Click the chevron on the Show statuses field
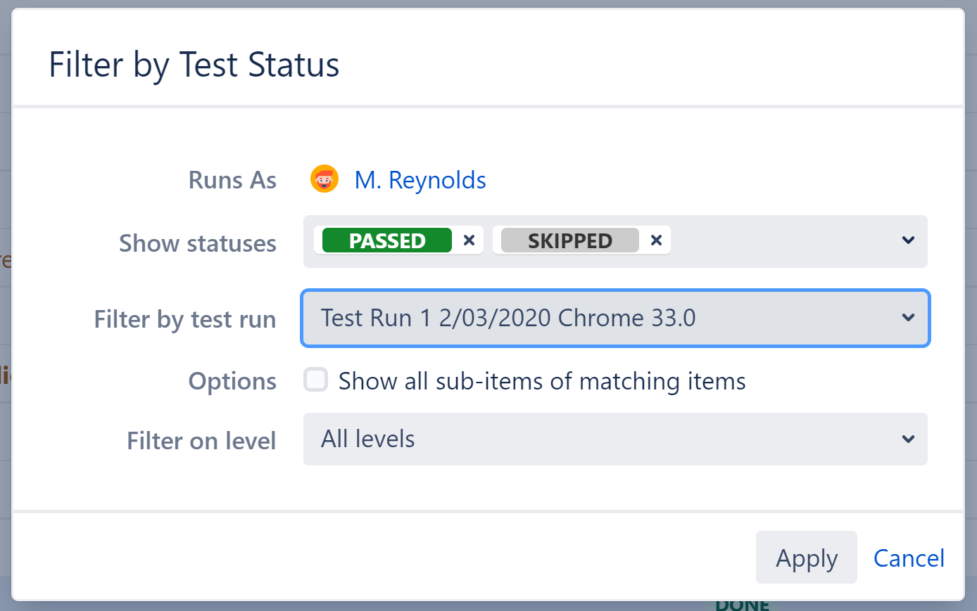Screen dimensions: 977x611 (908, 241)
